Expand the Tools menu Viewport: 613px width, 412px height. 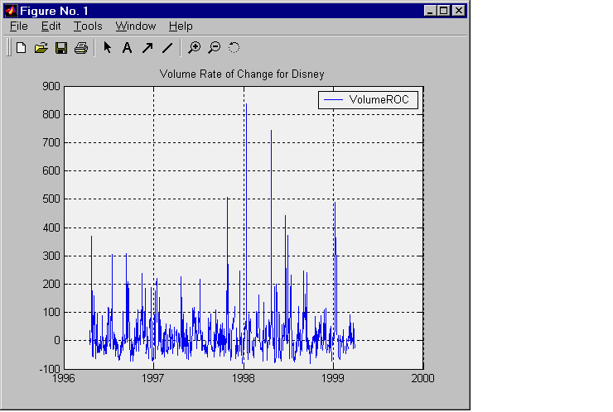tap(88, 26)
